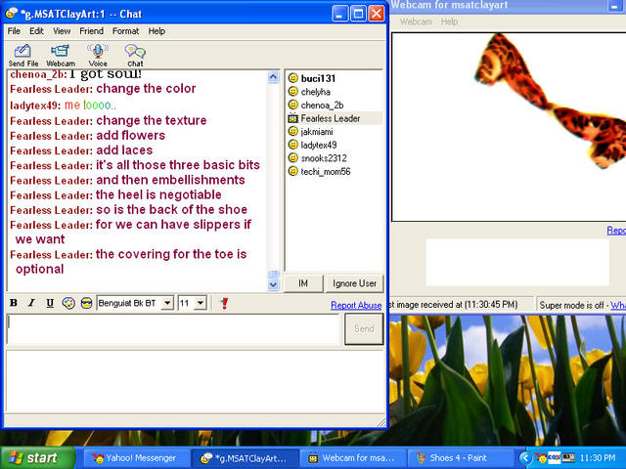Switch to Webcam for msa... taskbar button
The image size is (626, 469).
[x=352, y=458]
